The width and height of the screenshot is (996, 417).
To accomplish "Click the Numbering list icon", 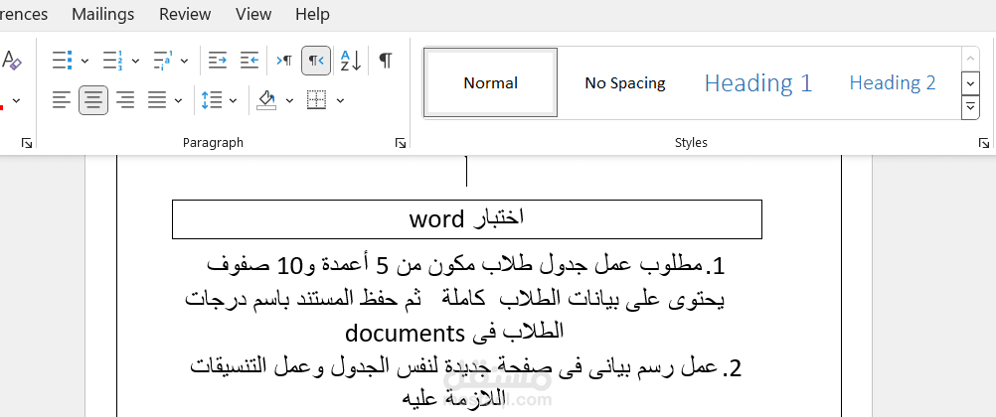I will tap(112, 61).
